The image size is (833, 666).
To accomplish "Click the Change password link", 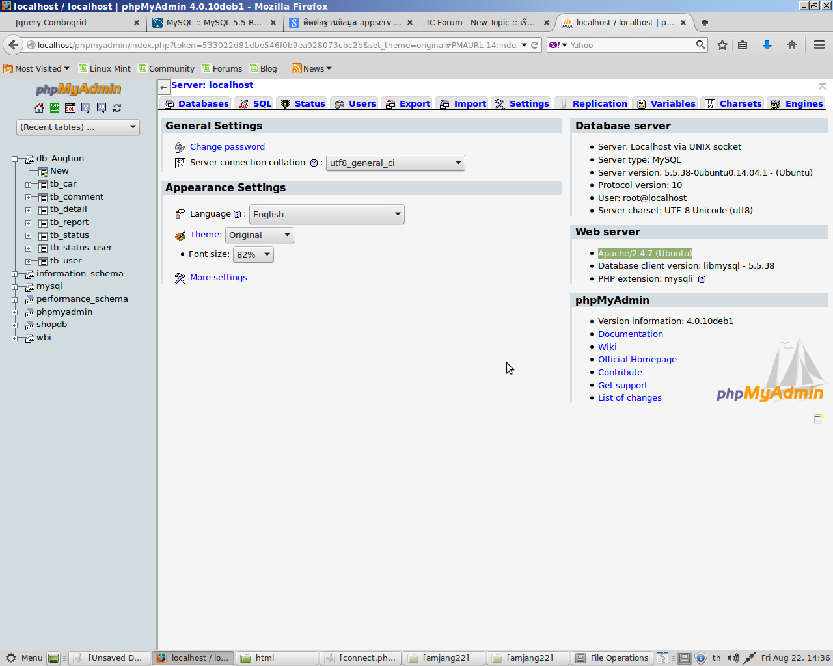I will [227, 147].
